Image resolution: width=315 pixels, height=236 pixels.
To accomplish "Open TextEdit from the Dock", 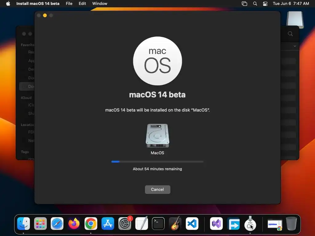I will (142, 223).
